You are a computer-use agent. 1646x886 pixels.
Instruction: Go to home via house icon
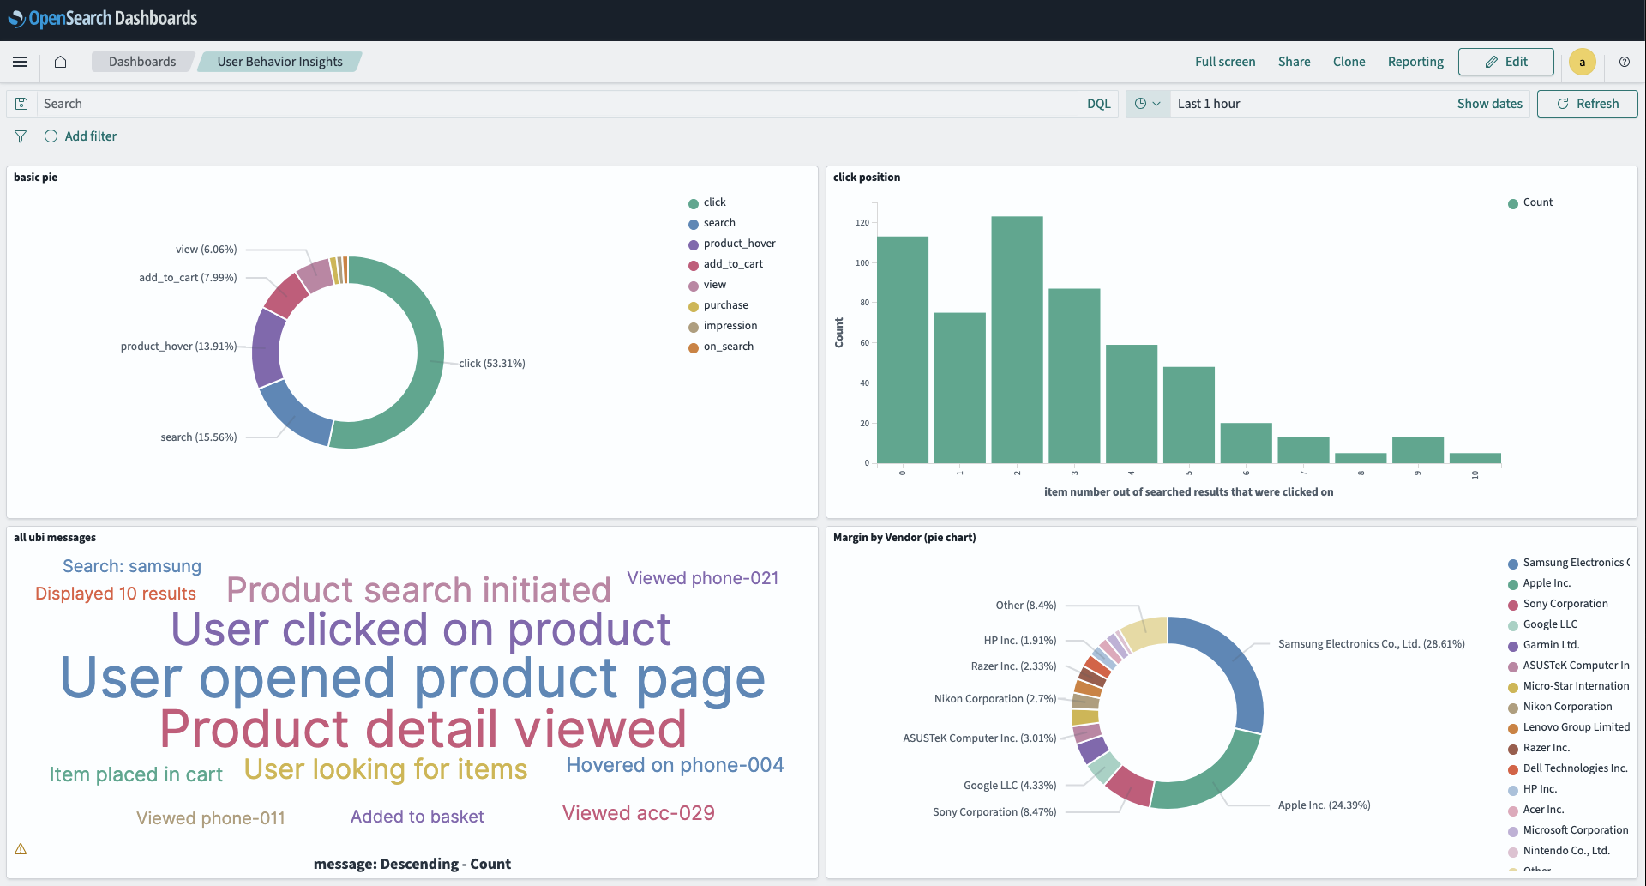(60, 62)
